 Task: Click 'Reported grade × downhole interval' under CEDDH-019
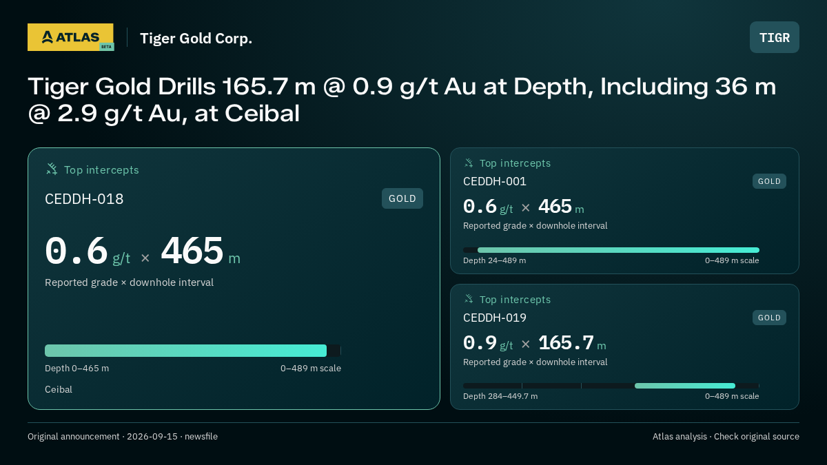pos(535,362)
